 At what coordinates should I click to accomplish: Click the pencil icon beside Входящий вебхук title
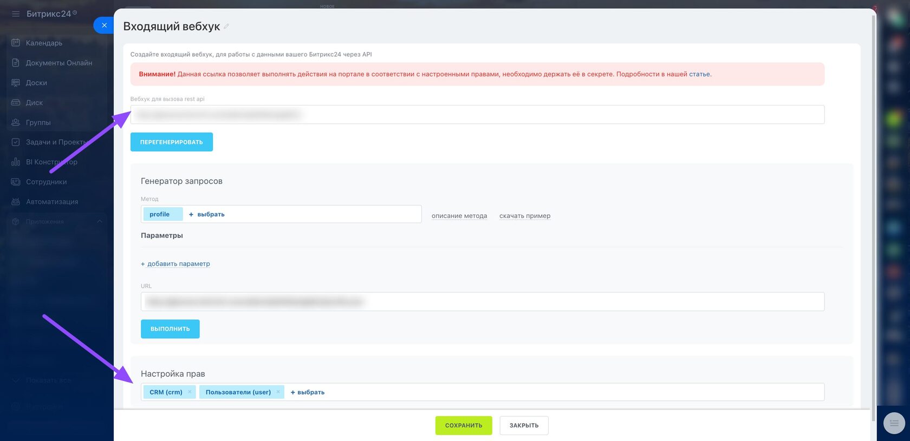point(226,27)
